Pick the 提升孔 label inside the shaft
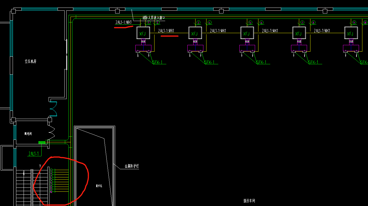Viewport: 368px width, 206px height. click(x=99, y=186)
